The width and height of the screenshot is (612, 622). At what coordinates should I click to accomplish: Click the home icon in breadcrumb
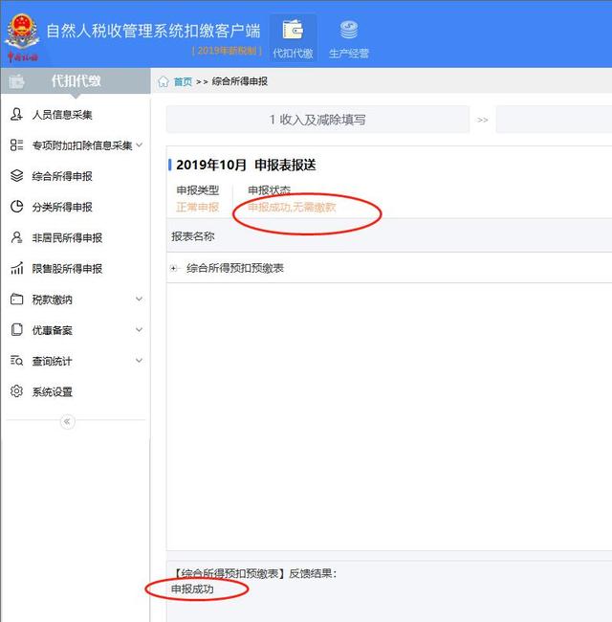point(164,81)
